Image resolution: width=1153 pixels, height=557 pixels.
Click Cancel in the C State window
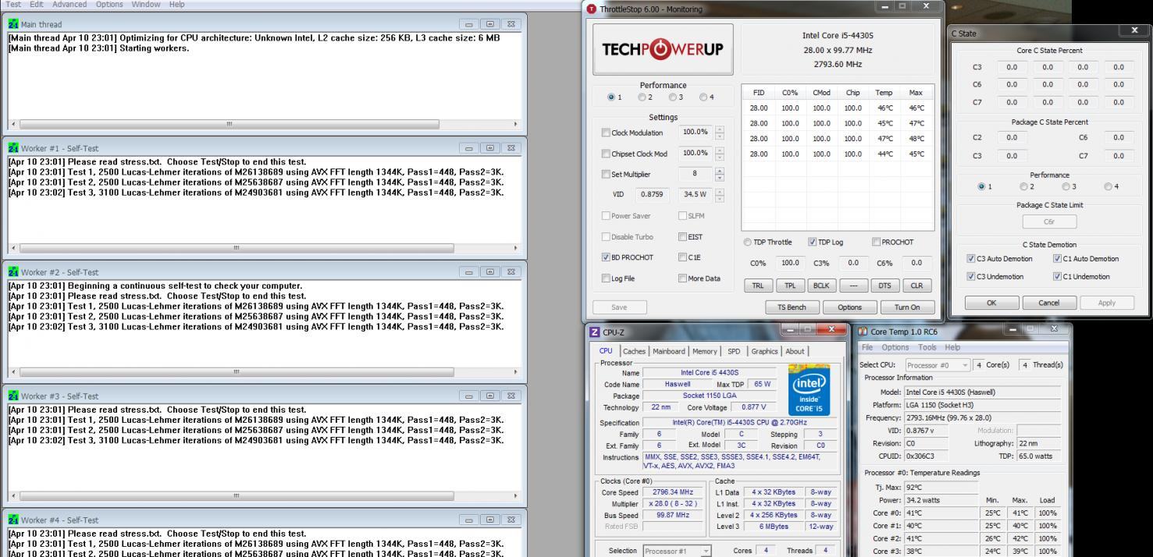pyautogui.click(x=1049, y=303)
